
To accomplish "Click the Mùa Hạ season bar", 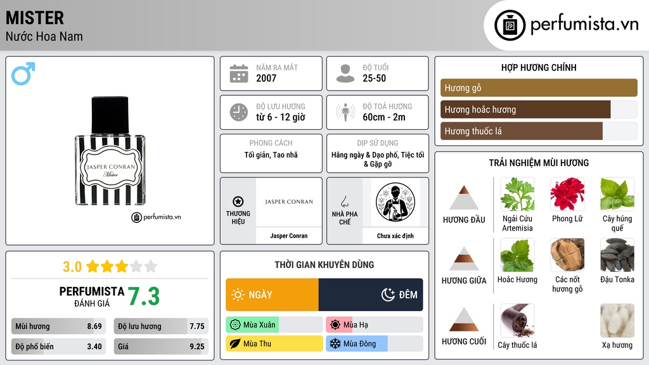I will coord(375,325).
